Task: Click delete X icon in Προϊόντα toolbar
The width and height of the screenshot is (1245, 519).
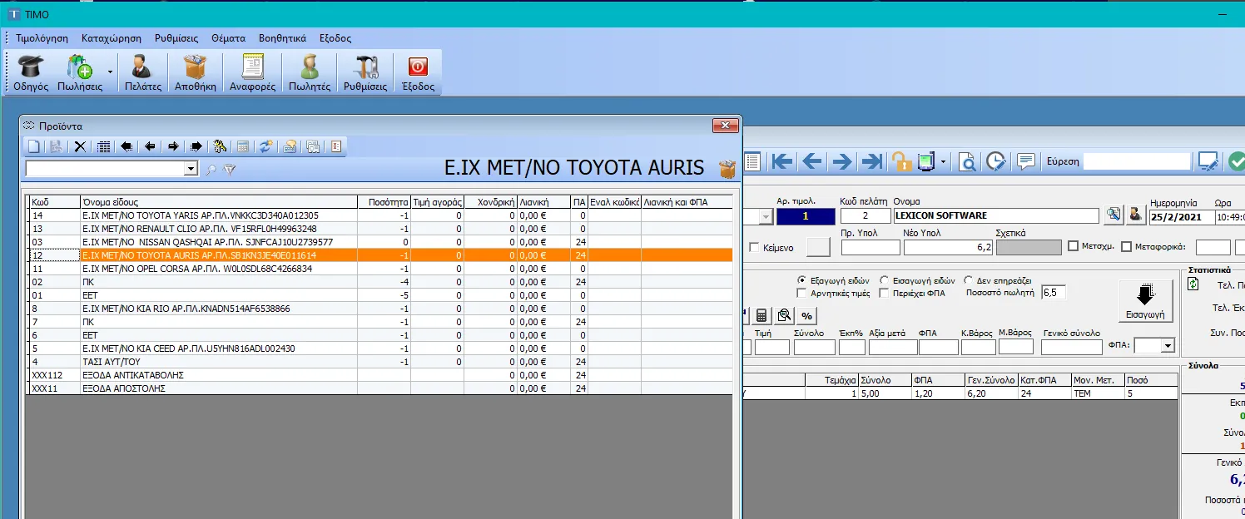Action: (x=80, y=146)
